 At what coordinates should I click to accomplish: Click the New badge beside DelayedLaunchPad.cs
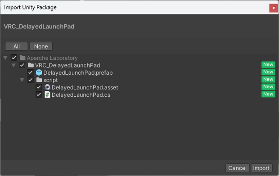pos(268,94)
